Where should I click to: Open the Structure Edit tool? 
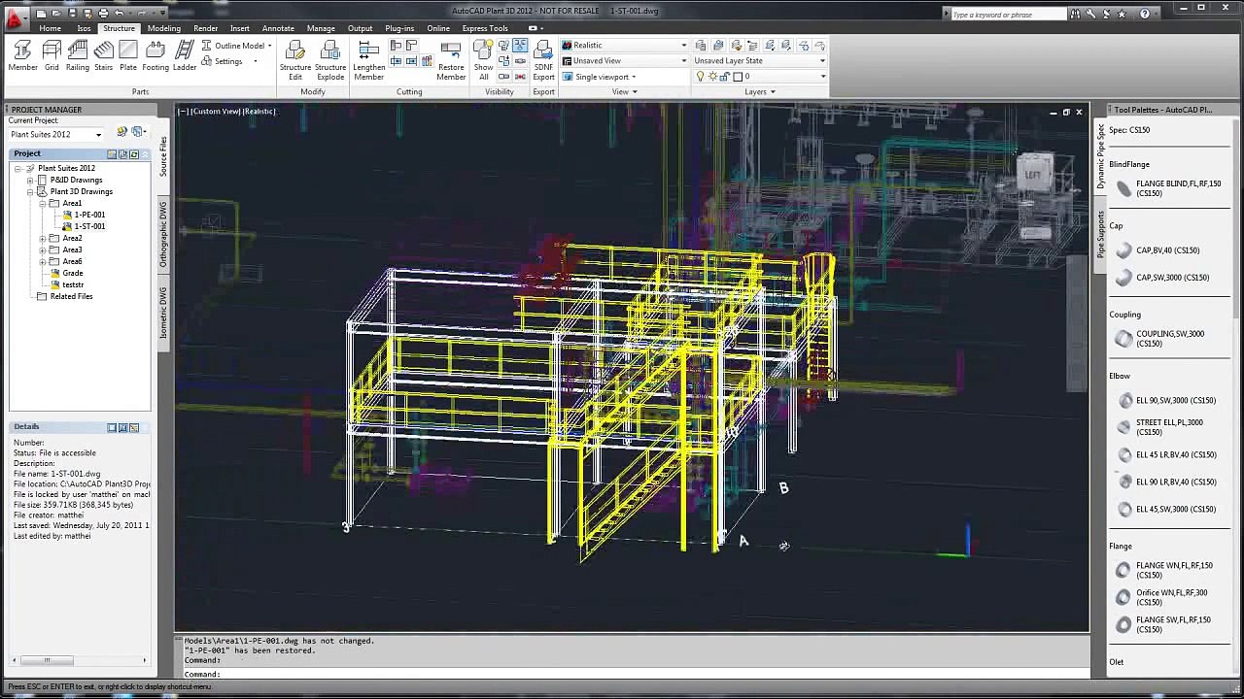pos(295,60)
